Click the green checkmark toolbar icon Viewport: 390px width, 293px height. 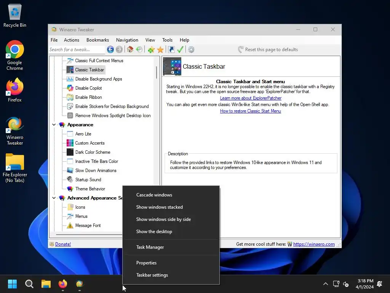coord(180,50)
